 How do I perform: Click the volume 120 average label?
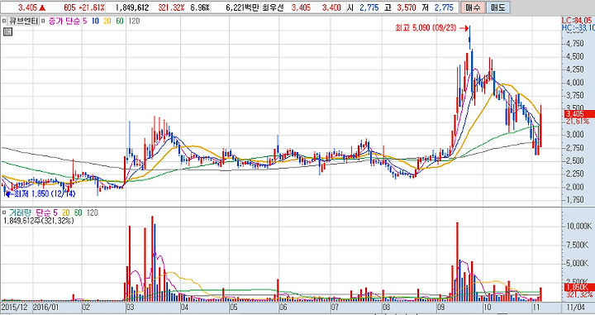coord(93,213)
